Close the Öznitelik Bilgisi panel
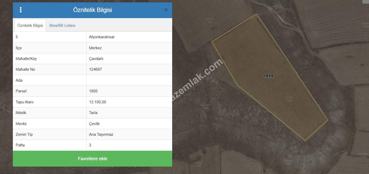The image size is (369, 174). pyautogui.click(x=166, y=10)
